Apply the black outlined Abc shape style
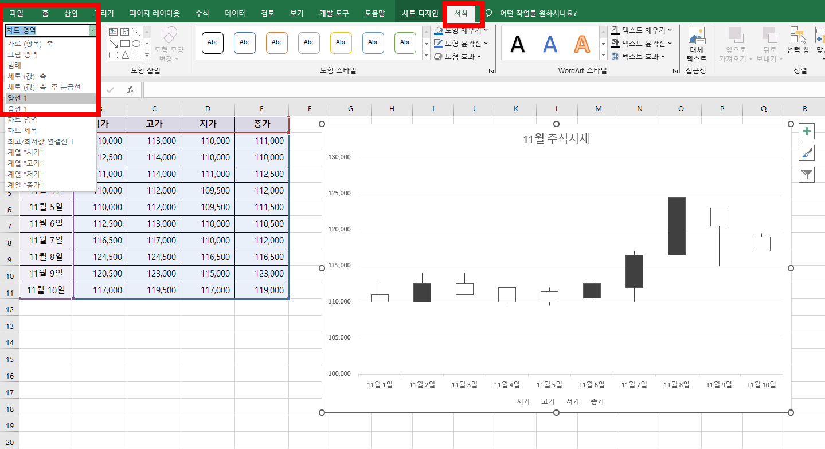Screen dimensions: 825x449 point(213,42)
